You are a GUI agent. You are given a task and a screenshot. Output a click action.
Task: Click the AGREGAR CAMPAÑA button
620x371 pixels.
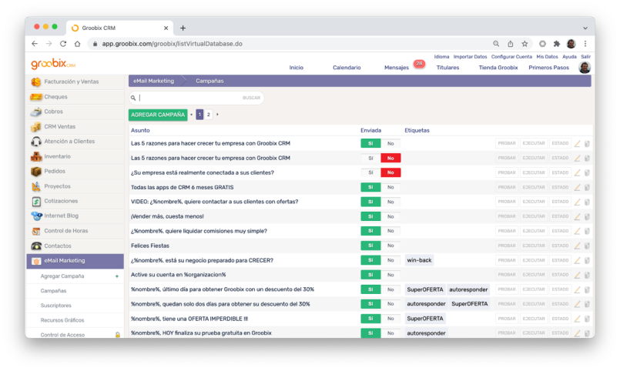[x=158, y=115]
